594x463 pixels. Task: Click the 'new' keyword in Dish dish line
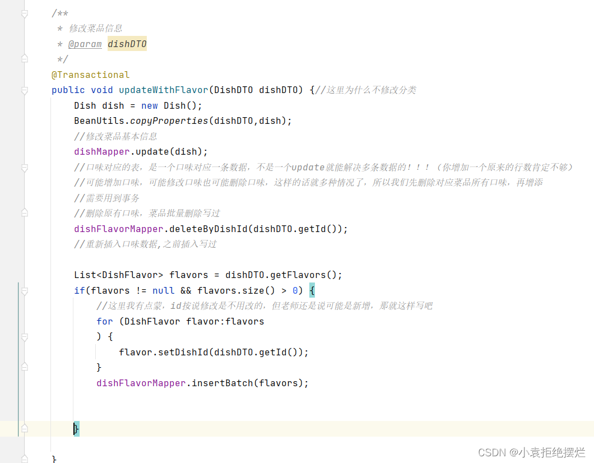tap(149, 106)
